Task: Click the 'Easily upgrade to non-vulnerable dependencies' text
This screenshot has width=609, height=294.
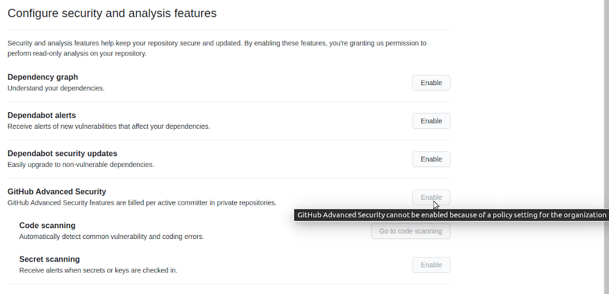Action: pyautogui.click(x=81, y=165)
